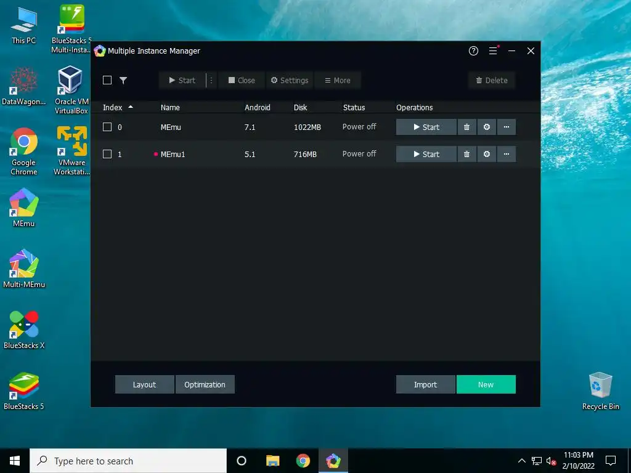Click the Multi-MEmu taskbar icon
The width and height of the screenshot is (631, 473).
pos(333,461)
